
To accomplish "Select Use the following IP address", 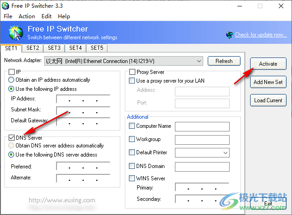I will tap(11, 89).
